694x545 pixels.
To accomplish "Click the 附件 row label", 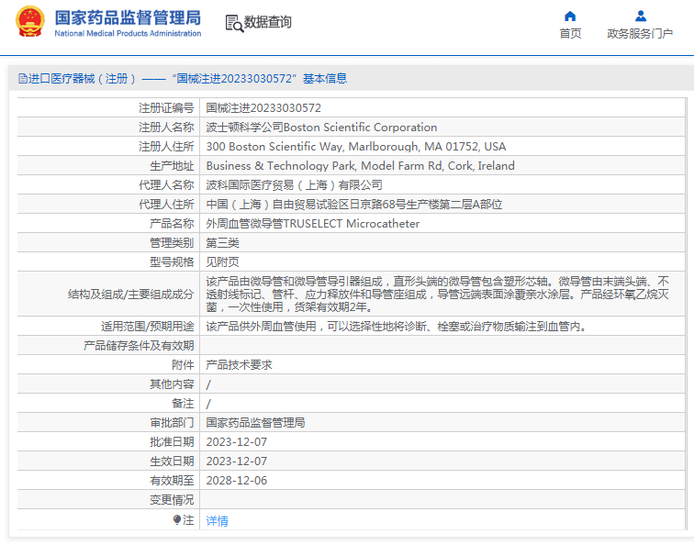I will point(183,365).
